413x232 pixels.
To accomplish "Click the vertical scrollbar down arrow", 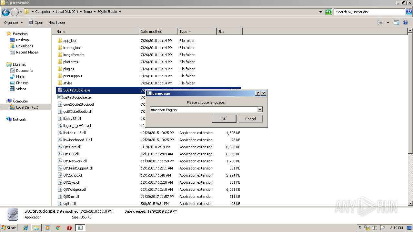I will [410, 204].
